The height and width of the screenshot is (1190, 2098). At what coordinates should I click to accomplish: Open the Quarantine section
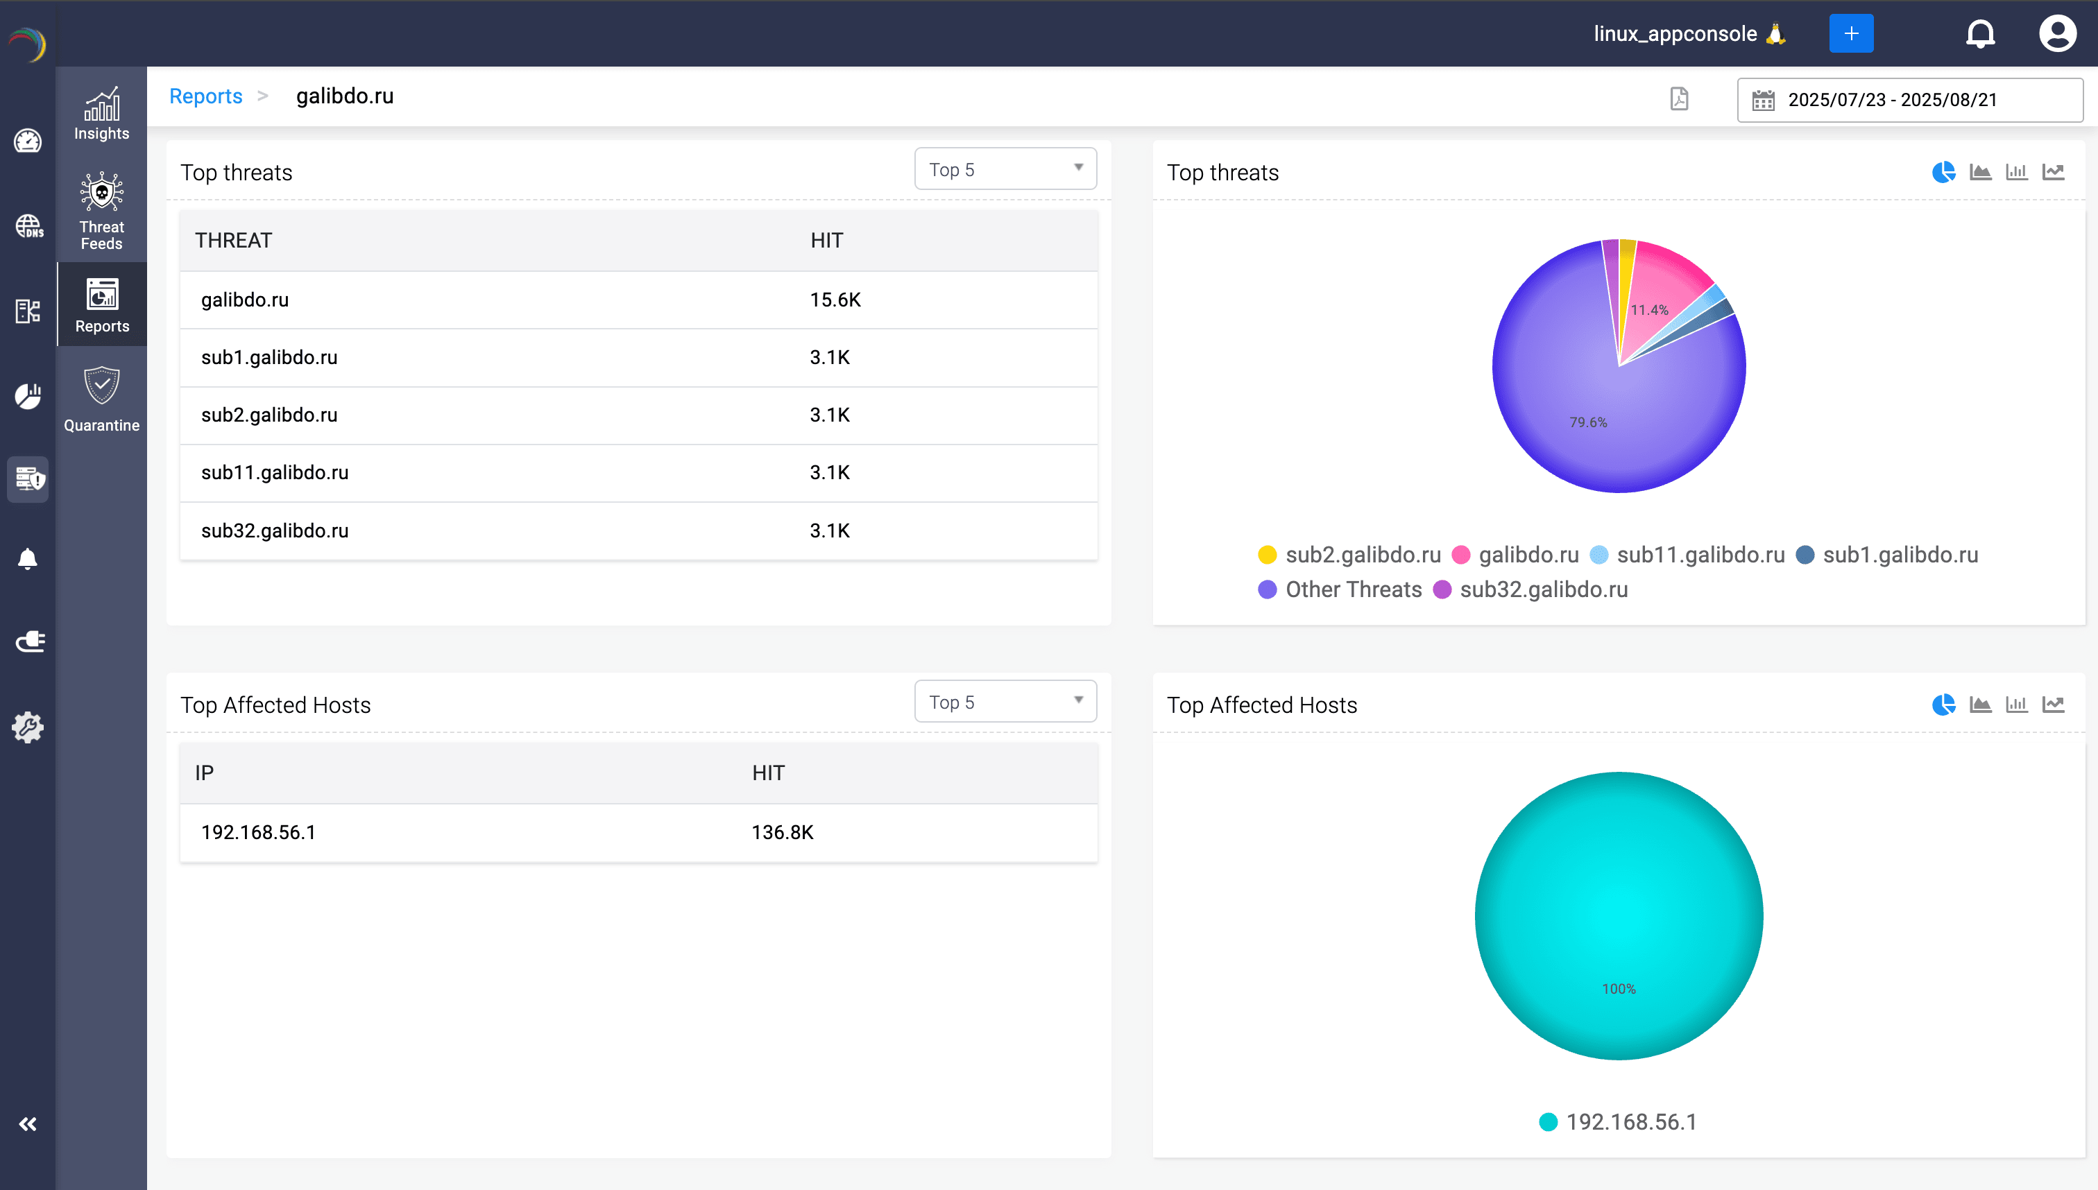(x=101, y=398)
